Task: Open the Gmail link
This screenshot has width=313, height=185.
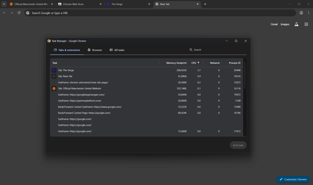Action: [x=274, y=24]
